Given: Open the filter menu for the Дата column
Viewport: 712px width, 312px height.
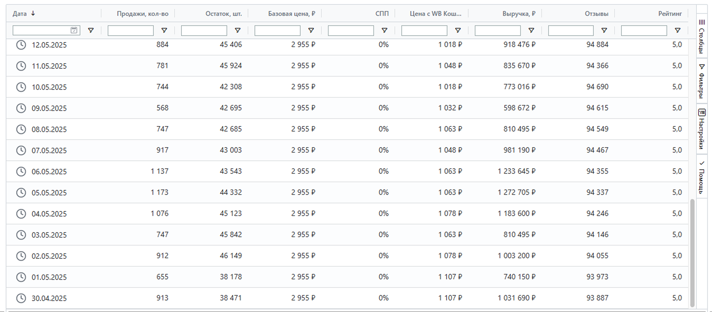Looking at the screenshot, I should [91, 30].
